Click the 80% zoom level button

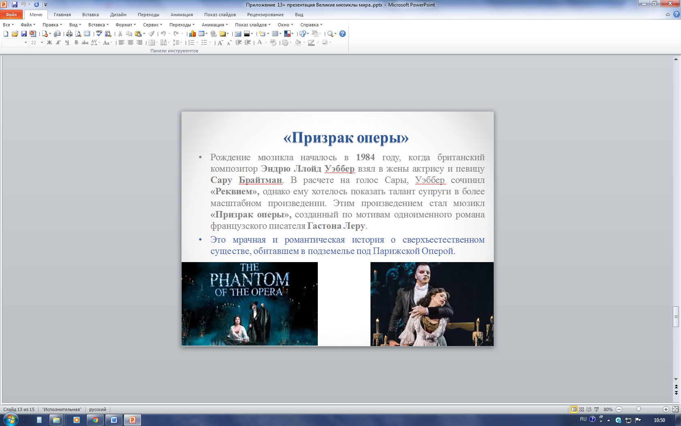point(608,409)
